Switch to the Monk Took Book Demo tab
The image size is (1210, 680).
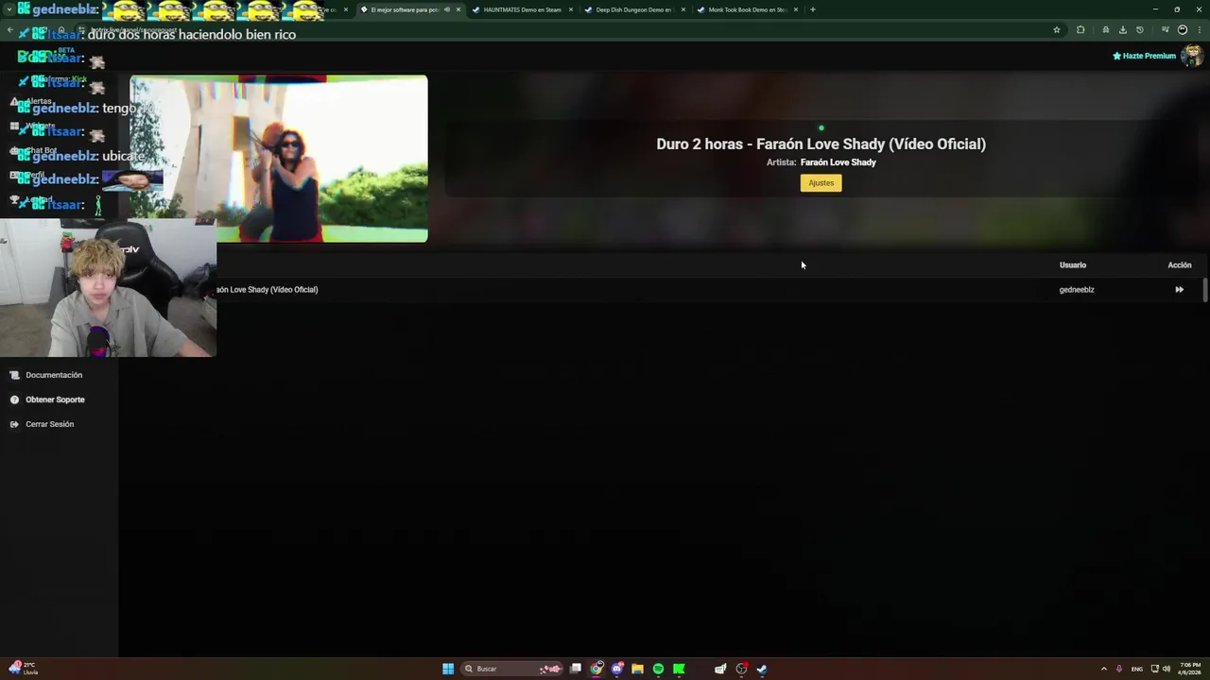click(747, 9)
